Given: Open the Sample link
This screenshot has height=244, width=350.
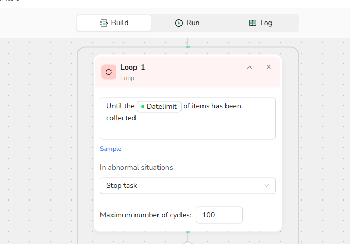Looking at the screenshot, I should click(x=110, y=149).
